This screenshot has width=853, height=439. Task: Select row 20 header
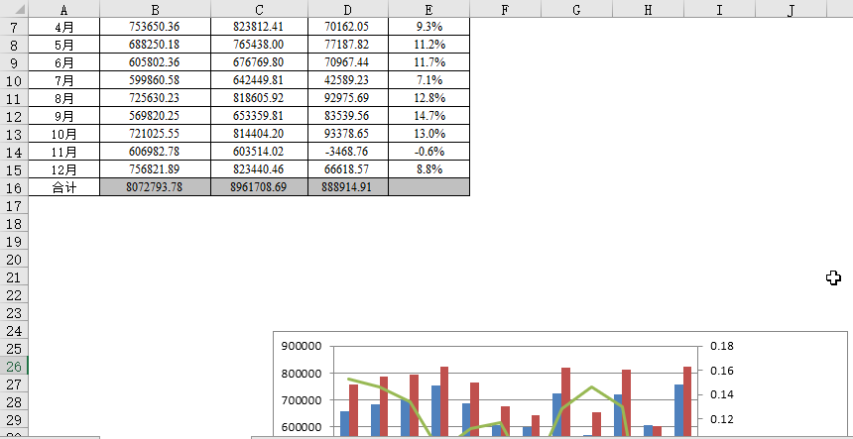point(14,260)
